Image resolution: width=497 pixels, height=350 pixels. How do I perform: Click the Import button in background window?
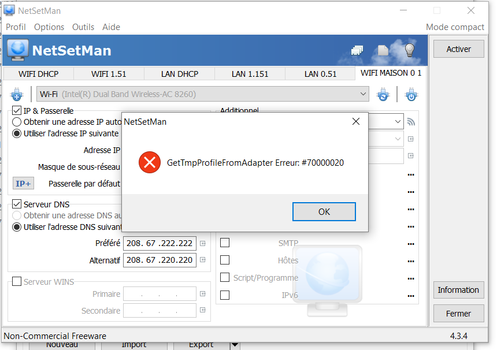[133, 345]
